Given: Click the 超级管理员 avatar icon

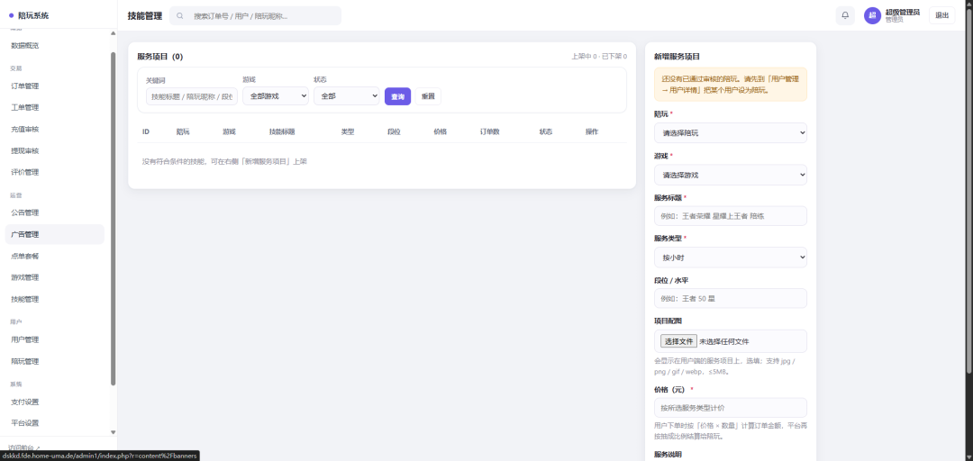Looking at the screenshot, I should point(872,15).
